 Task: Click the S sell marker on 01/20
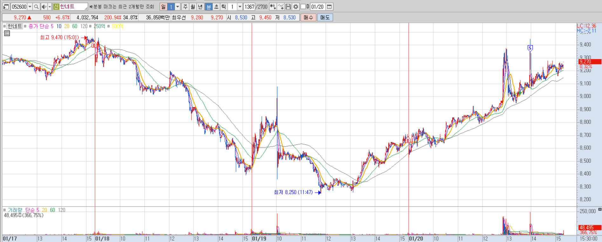pyautogui.click(x=530, y=48)
